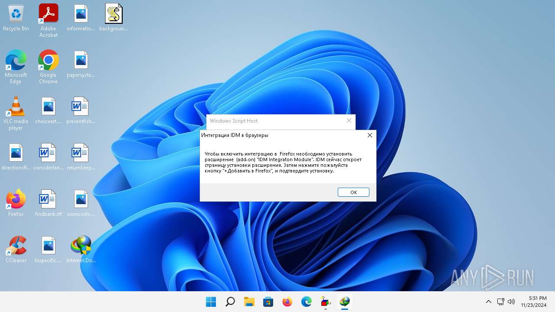This screenshot has height=312, width=555.
Task: Select Adobe Acrobat desktop shortcut
Action: click(49, 21)
